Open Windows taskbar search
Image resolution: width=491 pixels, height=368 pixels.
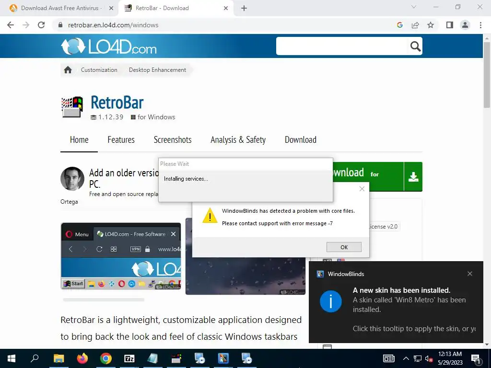coord(35,358)
